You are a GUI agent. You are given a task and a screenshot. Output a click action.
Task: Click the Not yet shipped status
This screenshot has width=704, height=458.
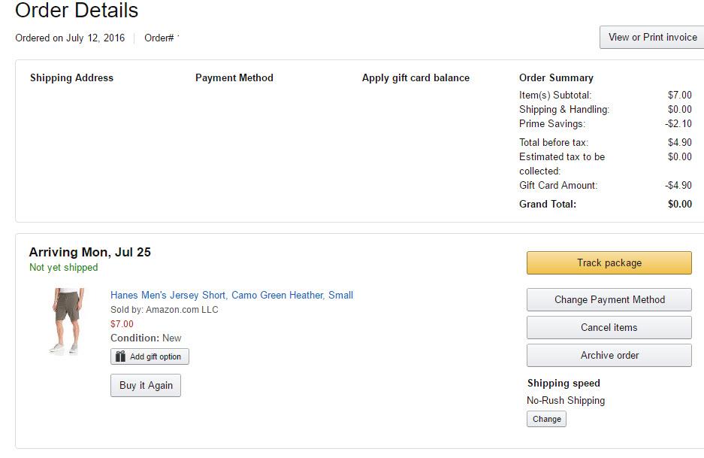(63, 267)
